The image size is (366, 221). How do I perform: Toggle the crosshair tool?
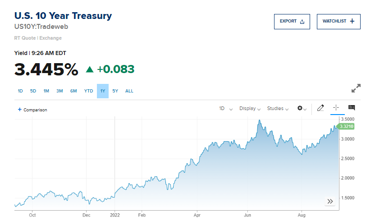336,108
